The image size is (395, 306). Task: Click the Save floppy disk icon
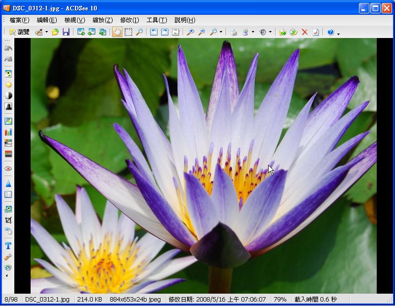66,32
